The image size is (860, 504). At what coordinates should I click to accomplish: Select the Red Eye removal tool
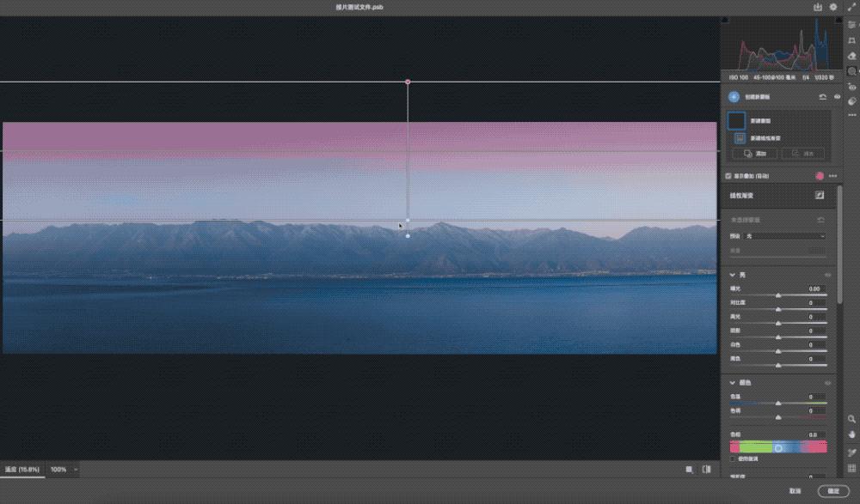(x=851, y=87)
